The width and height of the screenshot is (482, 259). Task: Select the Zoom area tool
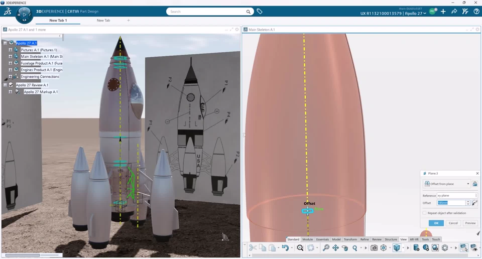(x=326, y=247)
